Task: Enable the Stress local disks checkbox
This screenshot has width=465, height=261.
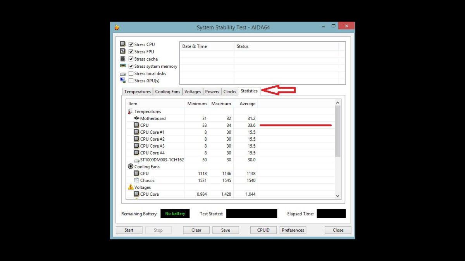Action: (131, 73)
